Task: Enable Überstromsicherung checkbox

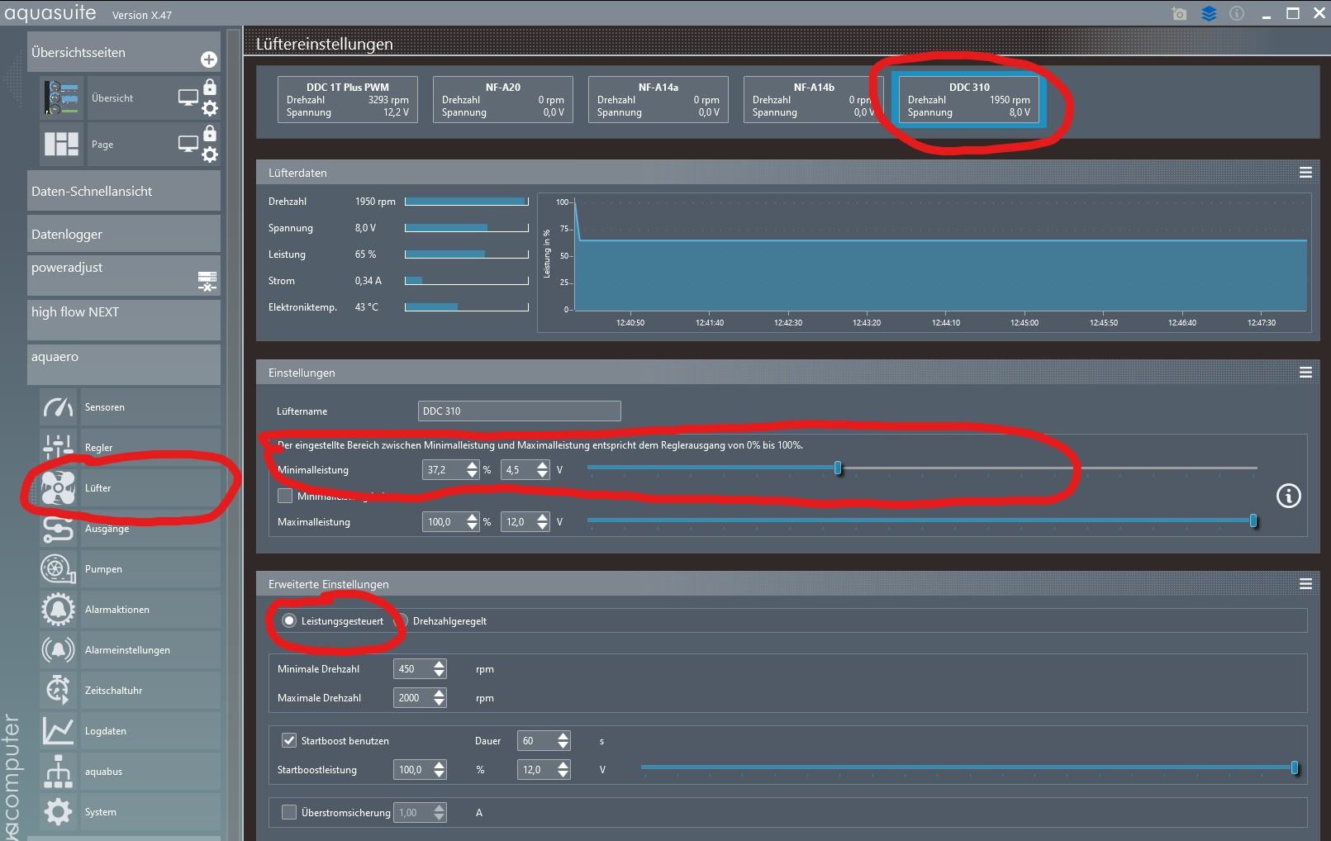Action: (x=289, y=812)
